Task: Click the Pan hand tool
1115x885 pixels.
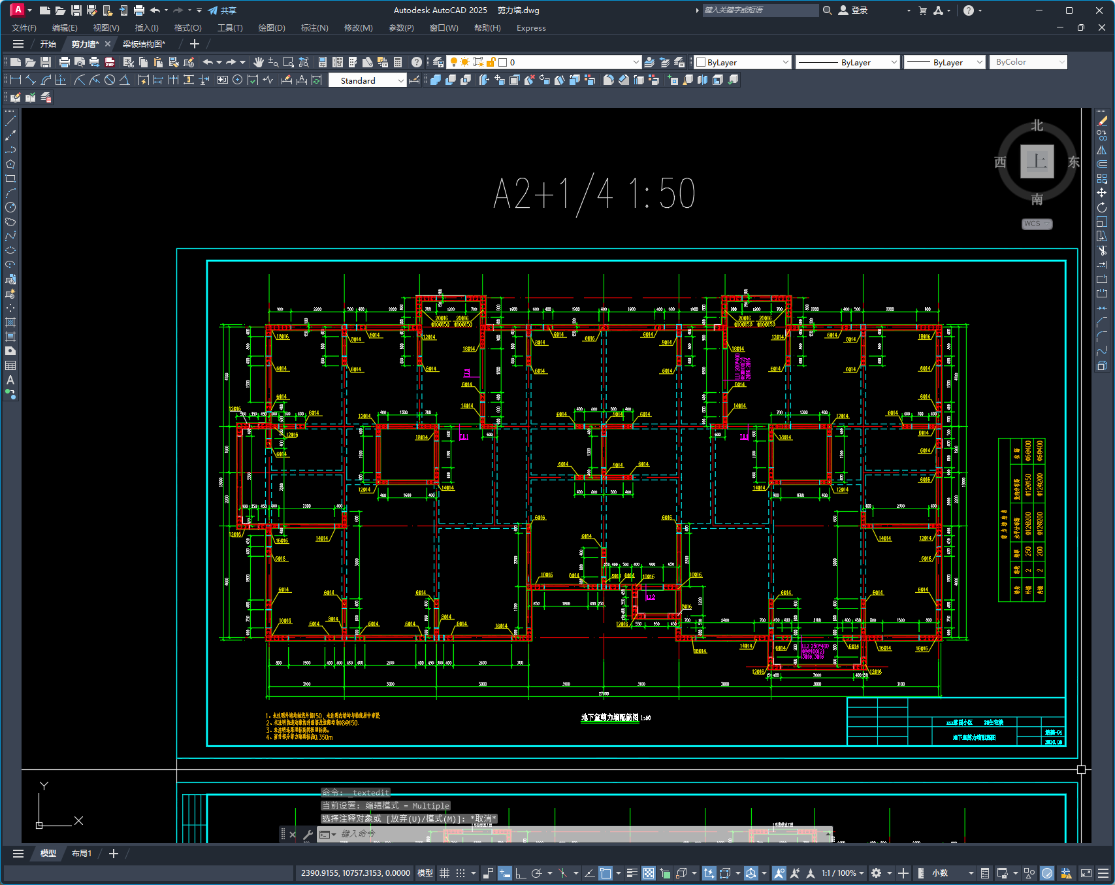Action: pos(259,62)
